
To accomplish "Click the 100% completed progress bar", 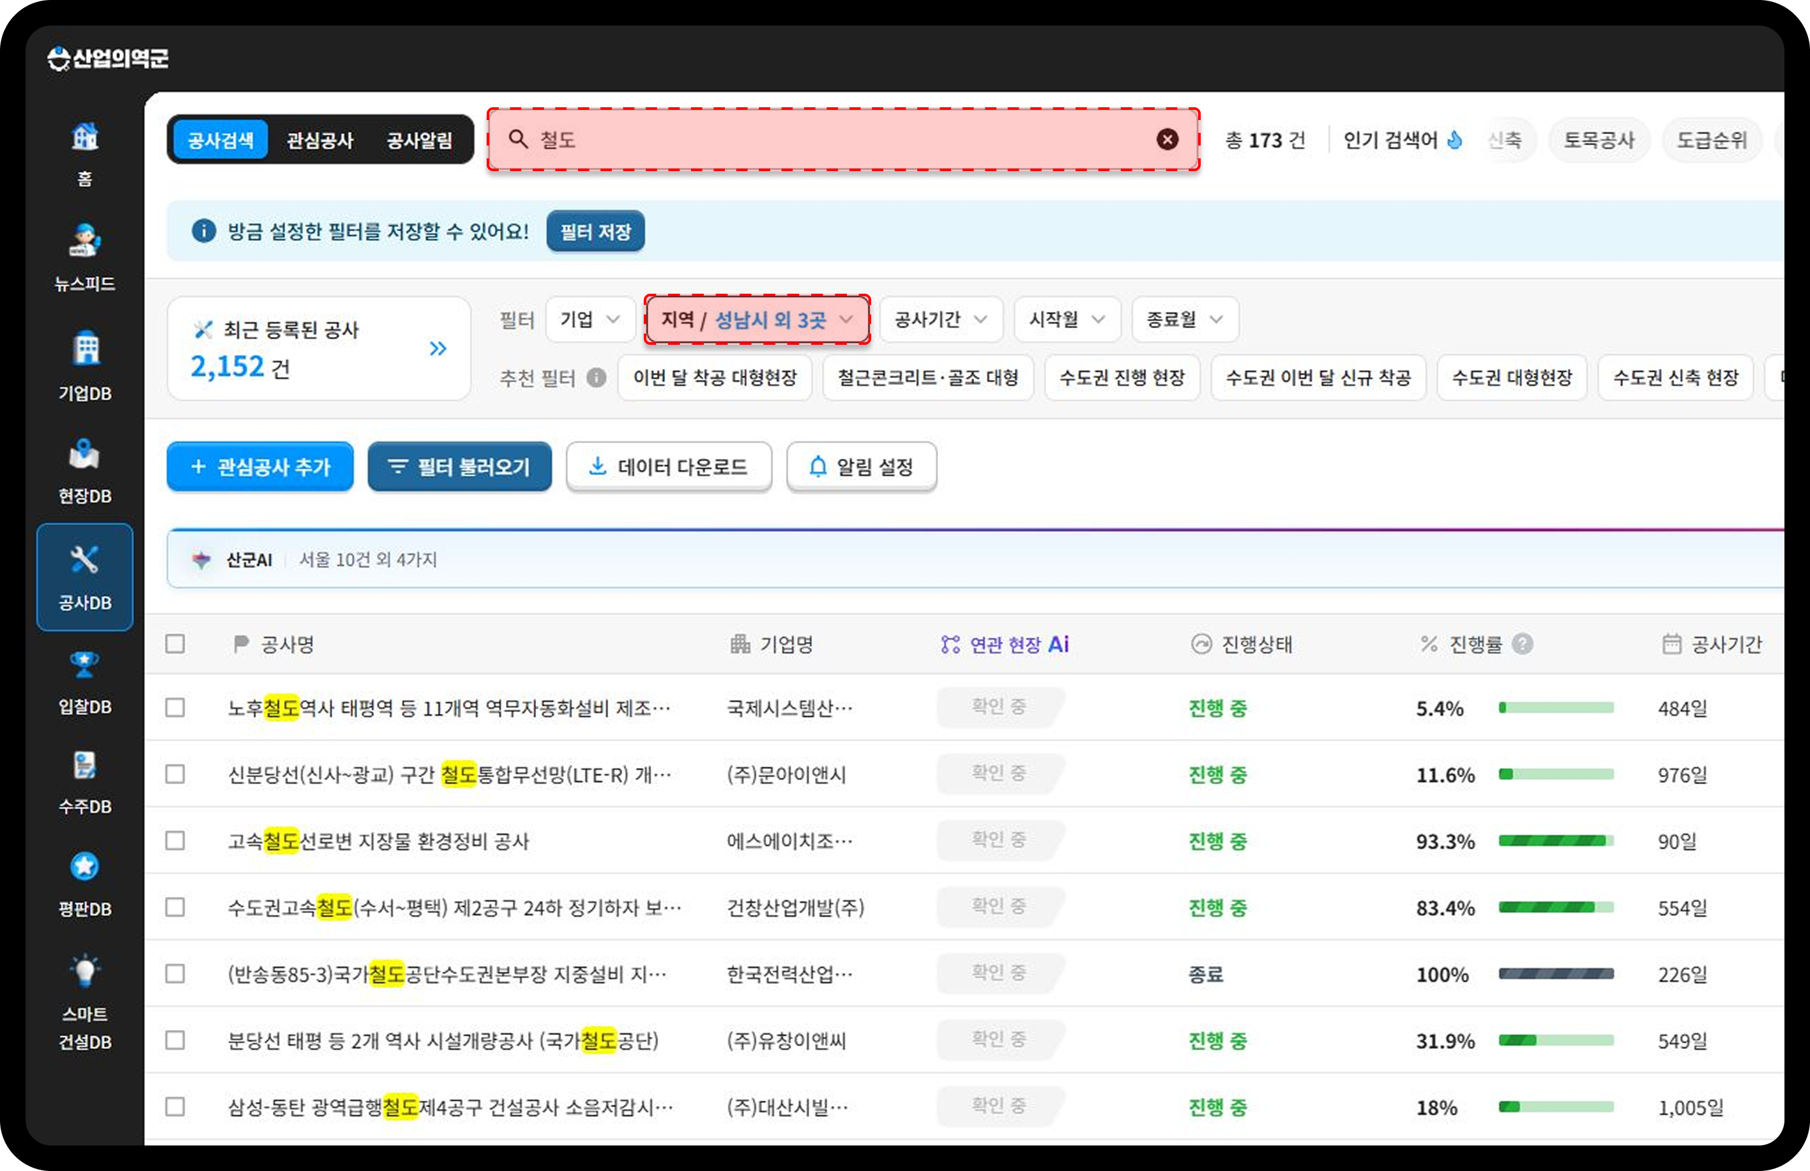I will pyautogui.click(x=1556, y=974).
